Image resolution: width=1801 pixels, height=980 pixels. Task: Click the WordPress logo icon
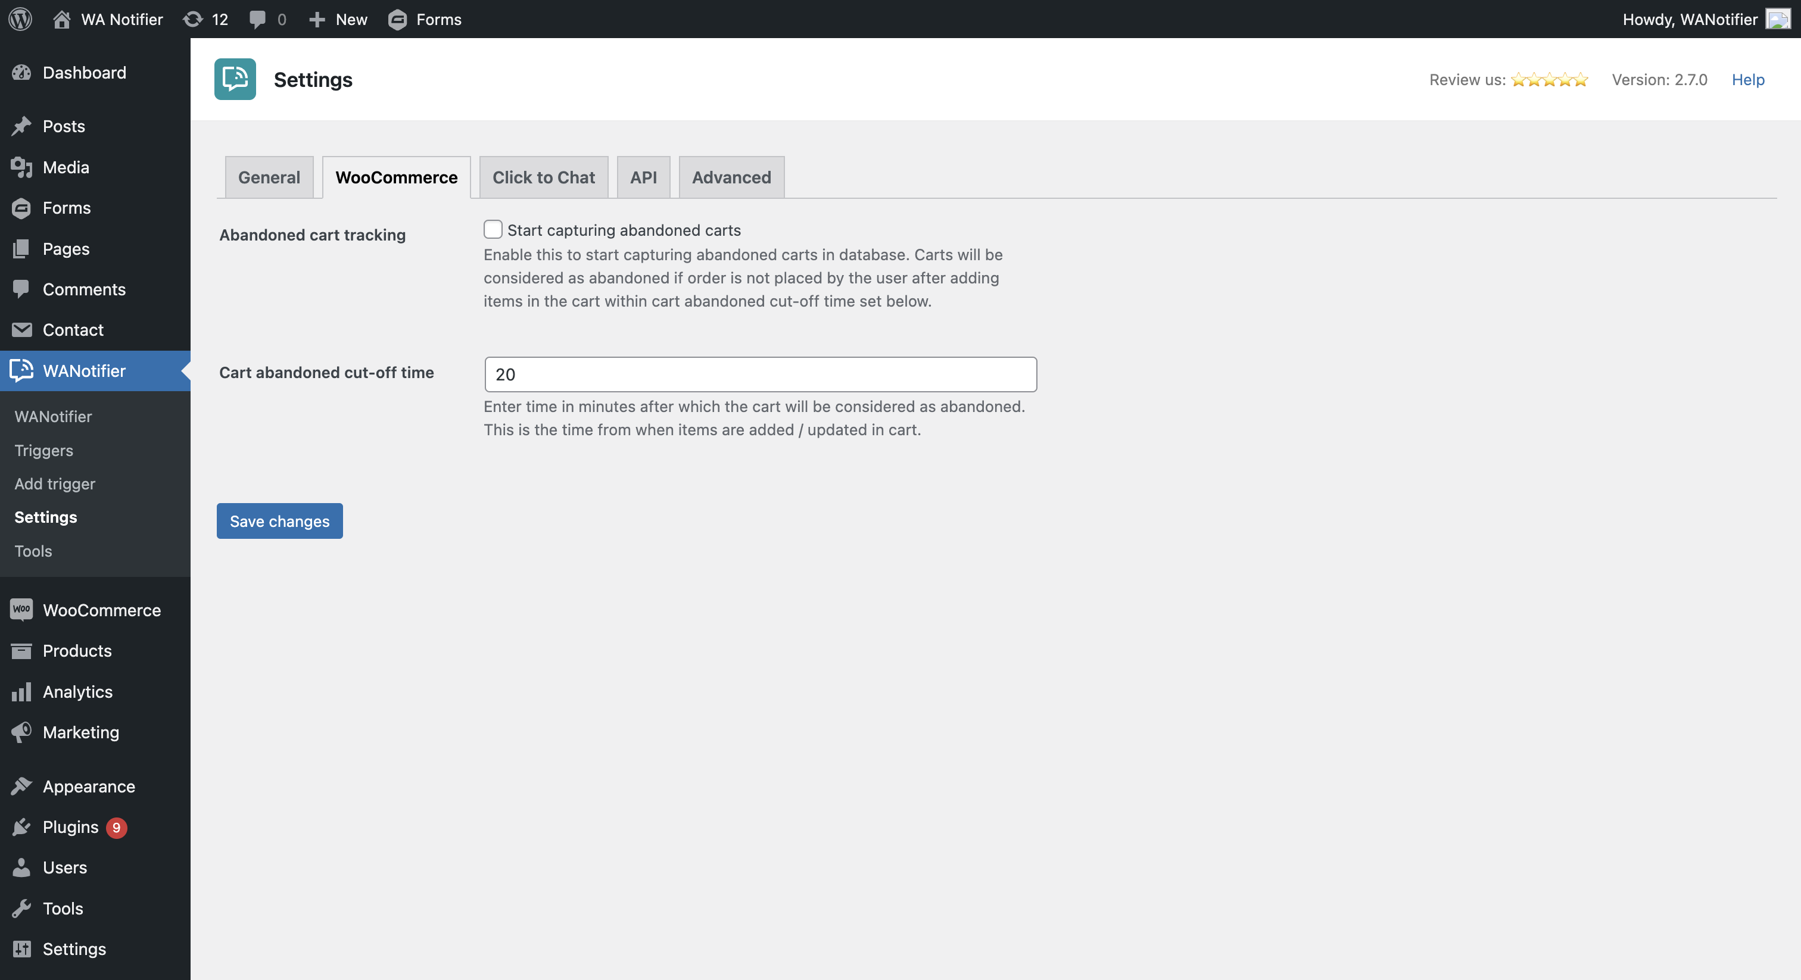20,19
